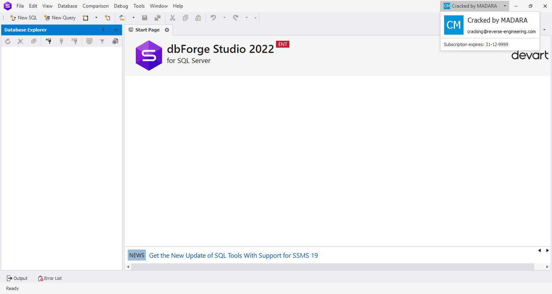This screenshot has width=552, height=294.
Task: Click the NEWS label badge
Action: click(137, 255)
